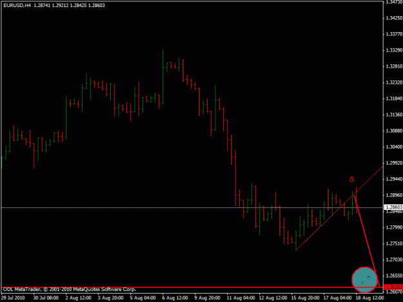Screen dimensions: 403x302
Task: Click the 1.28960 price axis label
Action: coord(394,195)
